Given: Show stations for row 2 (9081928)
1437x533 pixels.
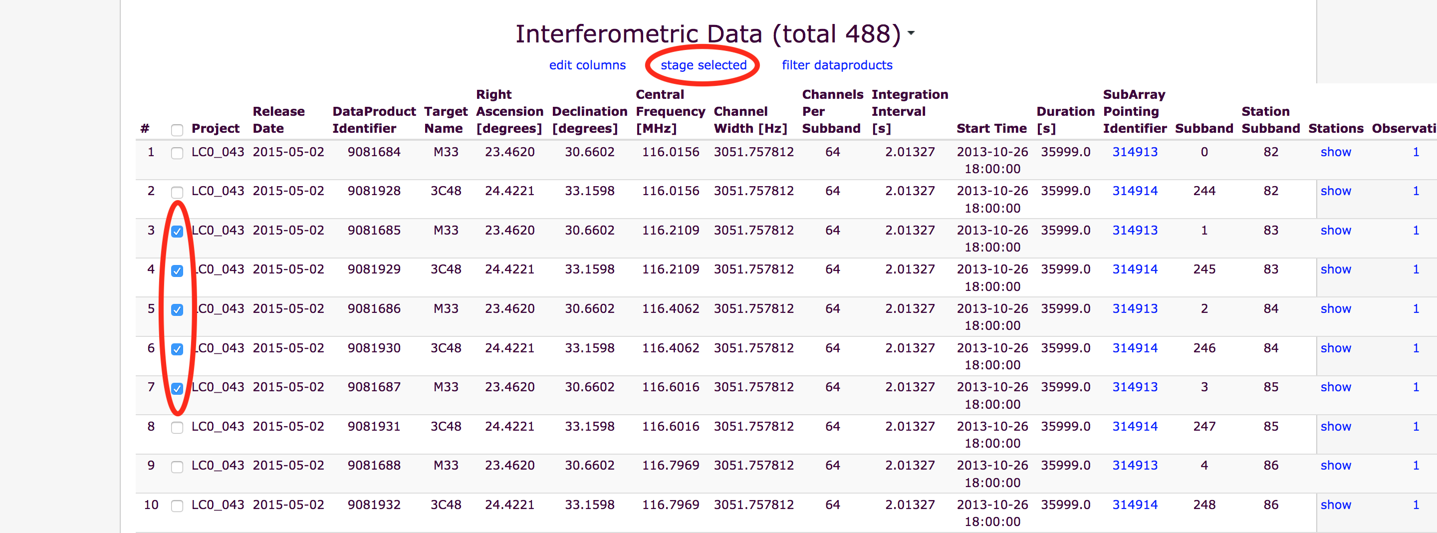Looking at the screenshot, I should [x=1336, y=191].
